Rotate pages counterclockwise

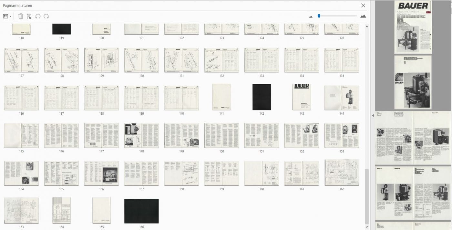point(38,16)
